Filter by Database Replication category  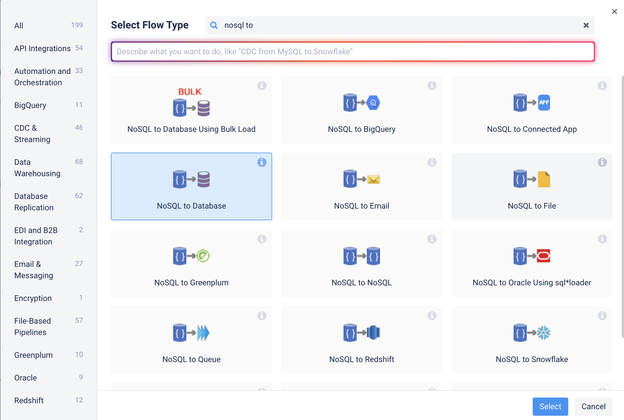48,202
